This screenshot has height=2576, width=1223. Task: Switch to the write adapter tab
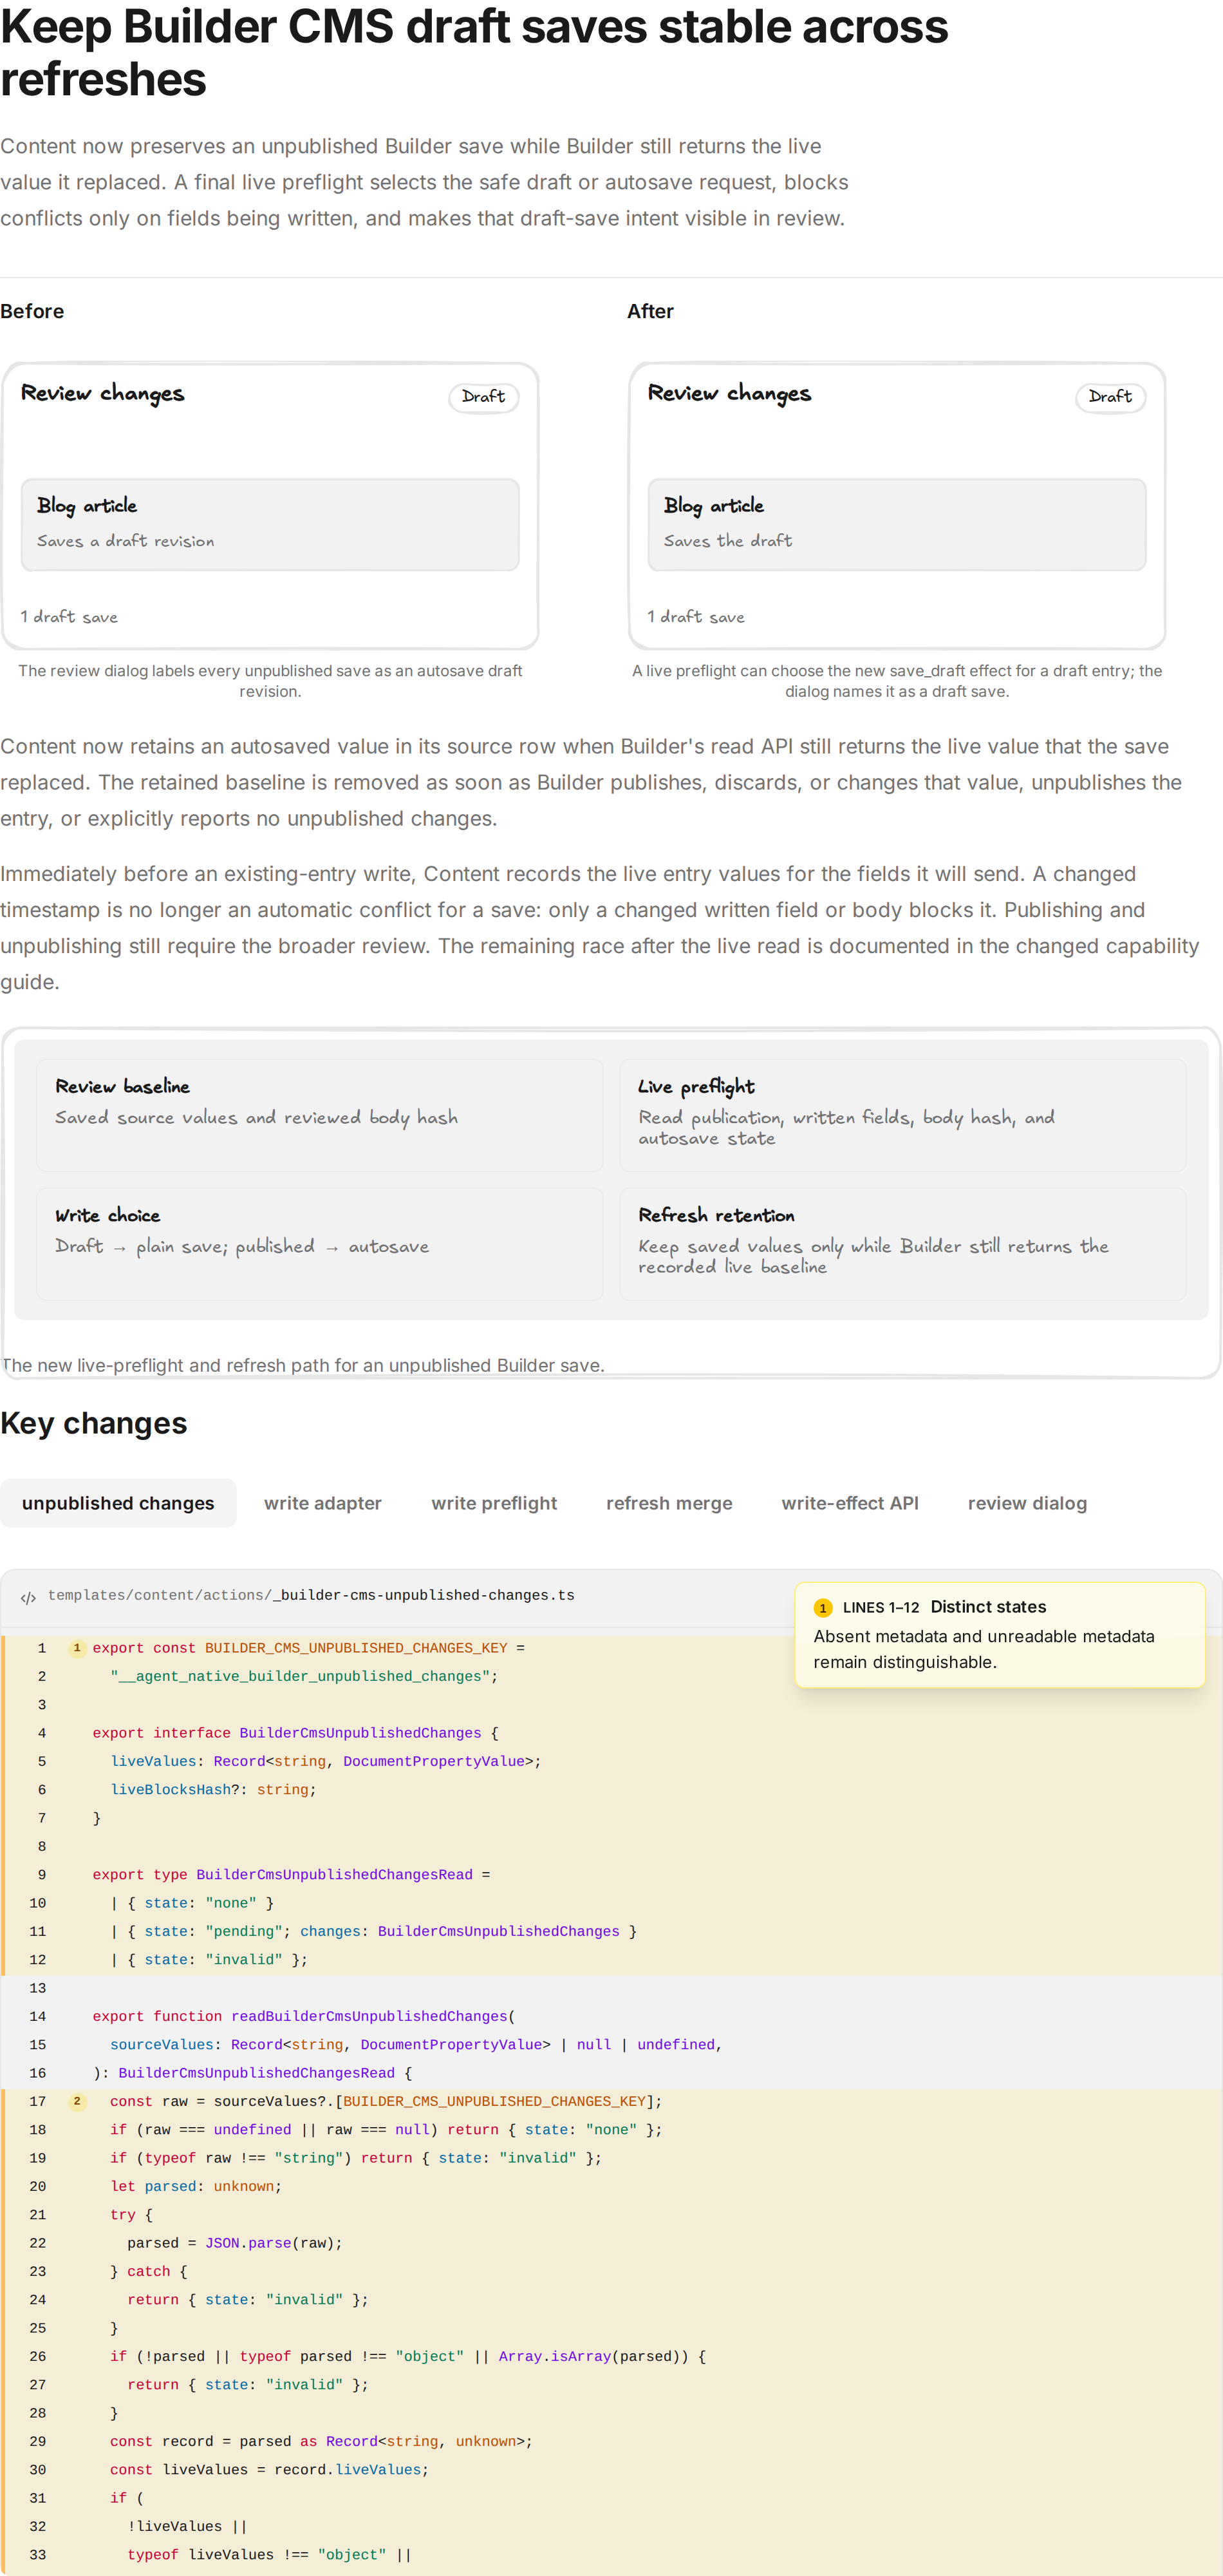[322, 1502]
